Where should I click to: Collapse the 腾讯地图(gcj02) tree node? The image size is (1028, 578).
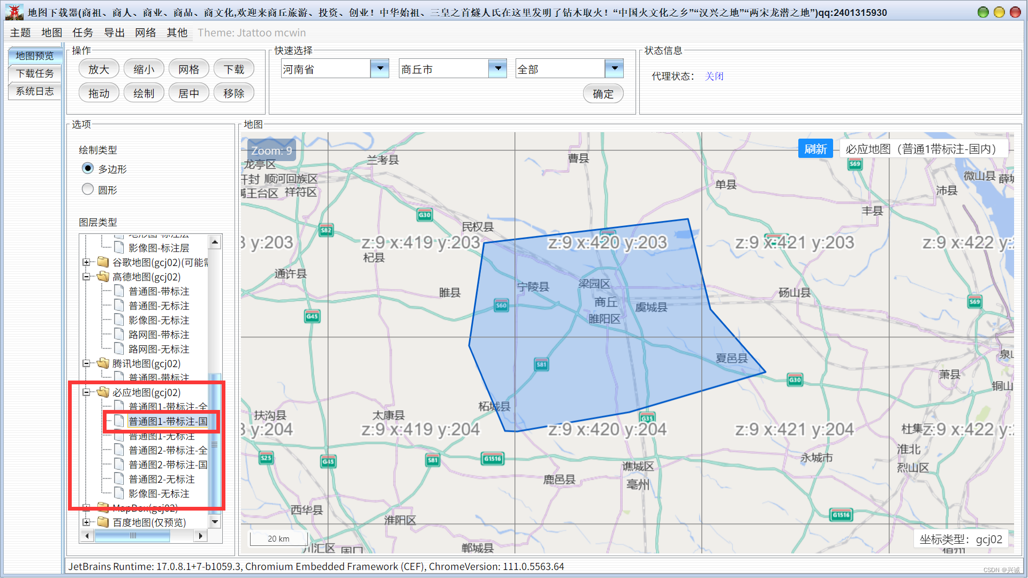(86, 363)
